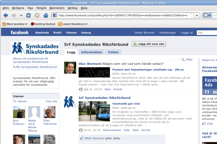This screenshot has height=144, width=217.
Task: Click Gilla on the Västtrafik post
Action: click(127, 130)
